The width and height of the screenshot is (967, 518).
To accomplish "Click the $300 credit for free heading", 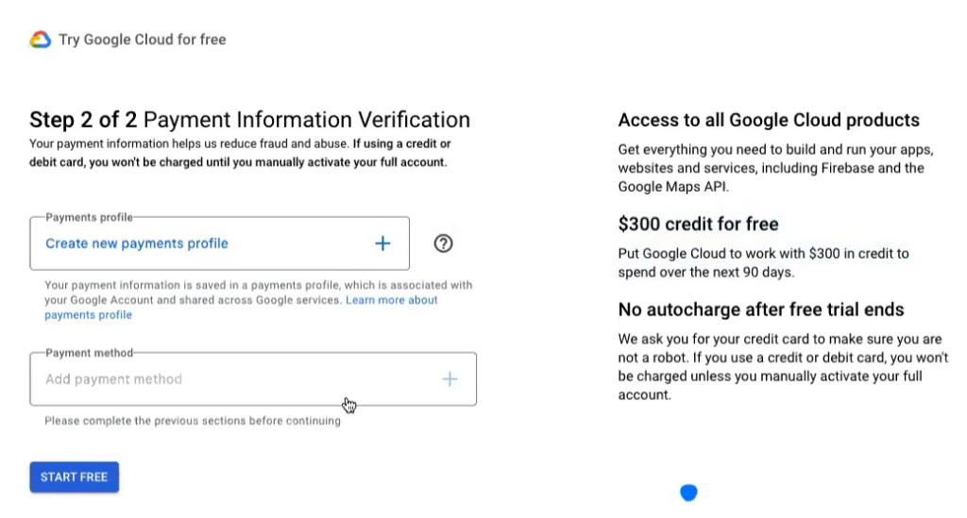I will click(x=698, y=224).
